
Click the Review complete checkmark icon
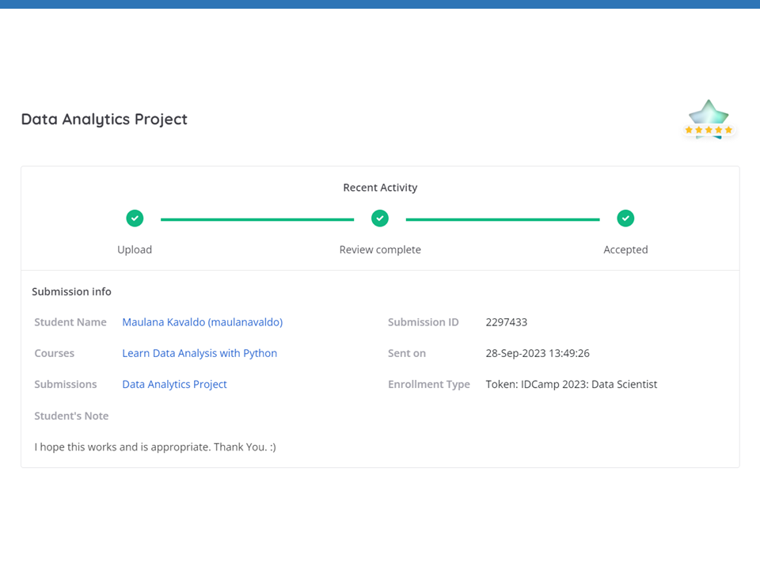[380, 218]
